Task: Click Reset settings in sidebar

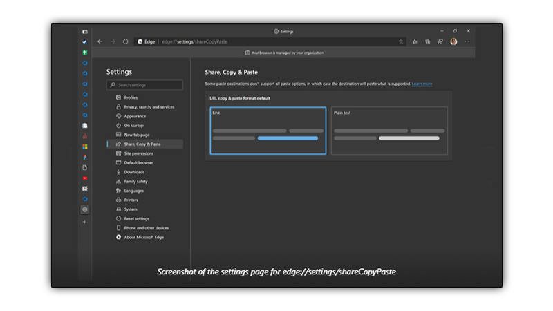Action: pyautogui.click(x=136, y=218)
